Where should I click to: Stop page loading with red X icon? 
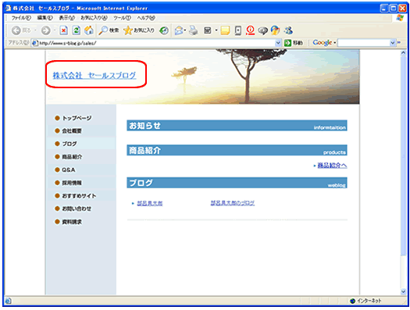tap(63, 30)
